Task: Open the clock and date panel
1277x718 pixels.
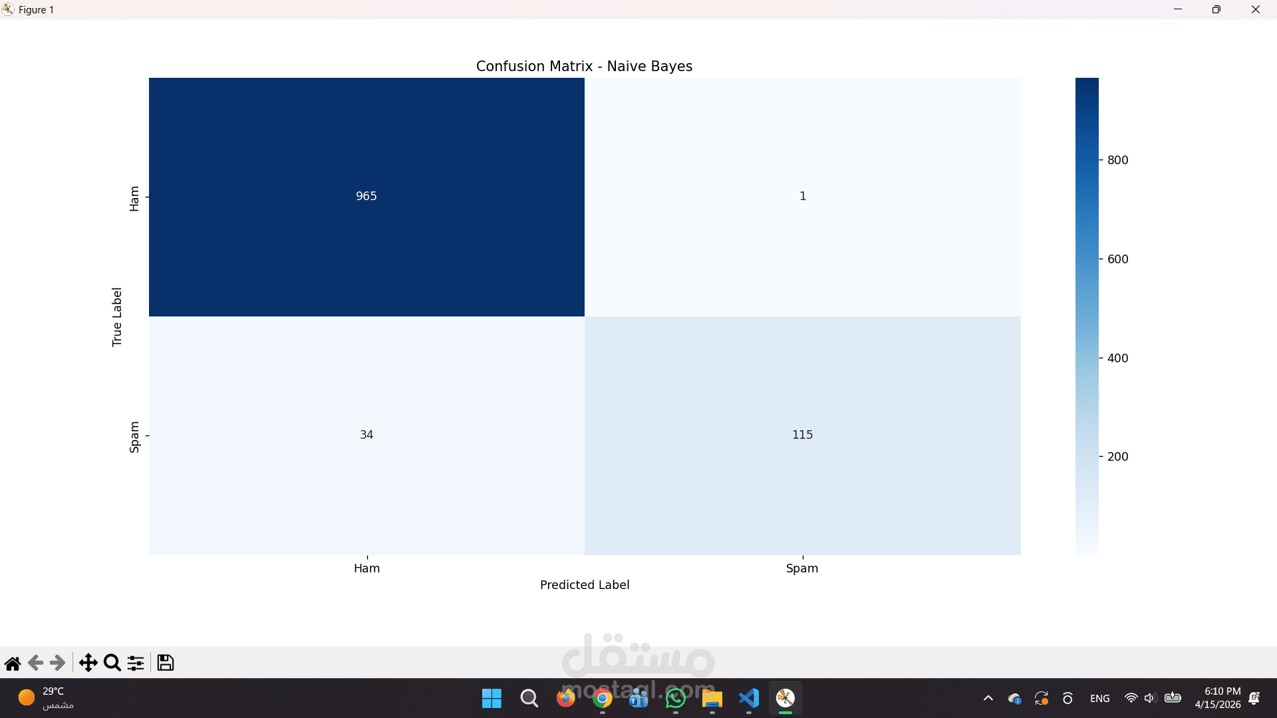Action: (x=1217, y=698)
